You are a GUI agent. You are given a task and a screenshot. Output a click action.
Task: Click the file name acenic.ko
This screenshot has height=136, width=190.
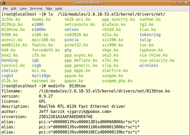[x=12, y=40]
